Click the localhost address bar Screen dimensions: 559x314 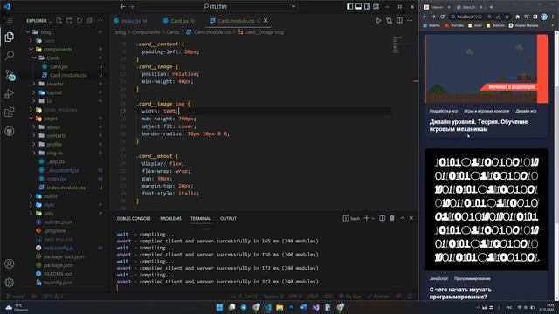coord(470,17)
